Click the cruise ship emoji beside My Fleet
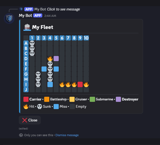 coord(27,27)
